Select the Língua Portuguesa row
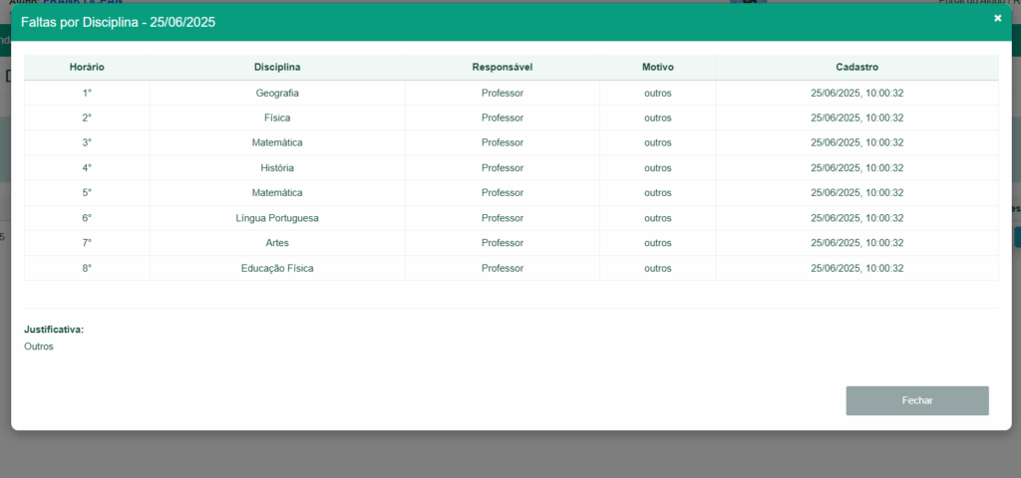Image resolution: width=1021 pixels, height=478 pixels. (277, 217)
